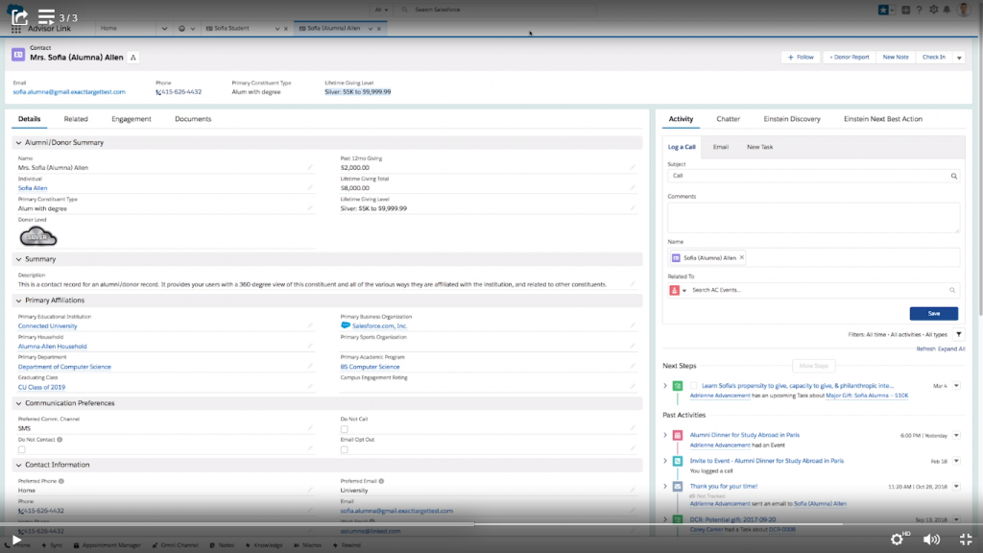
Task: Open the Help question mark icon
Action: 919,10
